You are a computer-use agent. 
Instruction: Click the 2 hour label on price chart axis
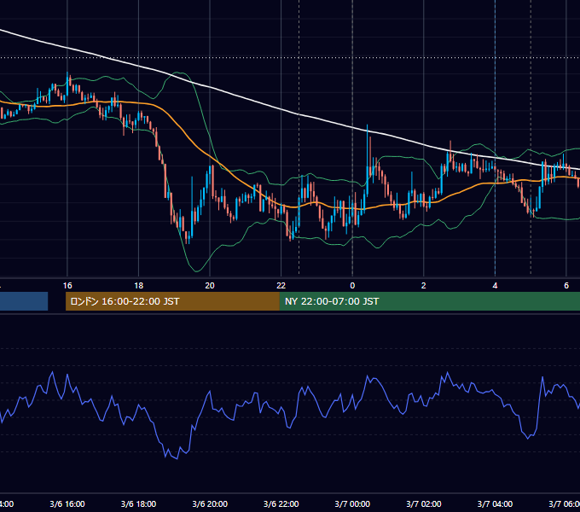424,286
